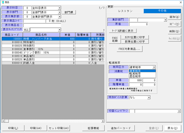Image resolution: width=184 pixels, height=133 pixels.
Task: Select row 9100510 単品値引
Action: click(53, 56)
